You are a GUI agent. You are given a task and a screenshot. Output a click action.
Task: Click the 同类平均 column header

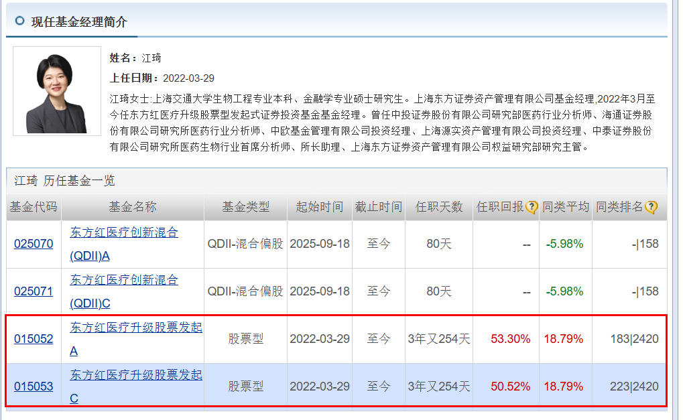coord(566,207)
